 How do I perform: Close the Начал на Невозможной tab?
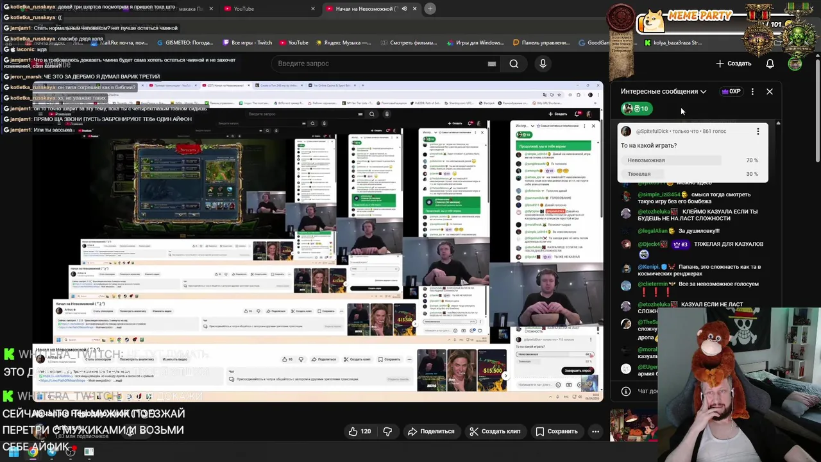coord(414,9)
